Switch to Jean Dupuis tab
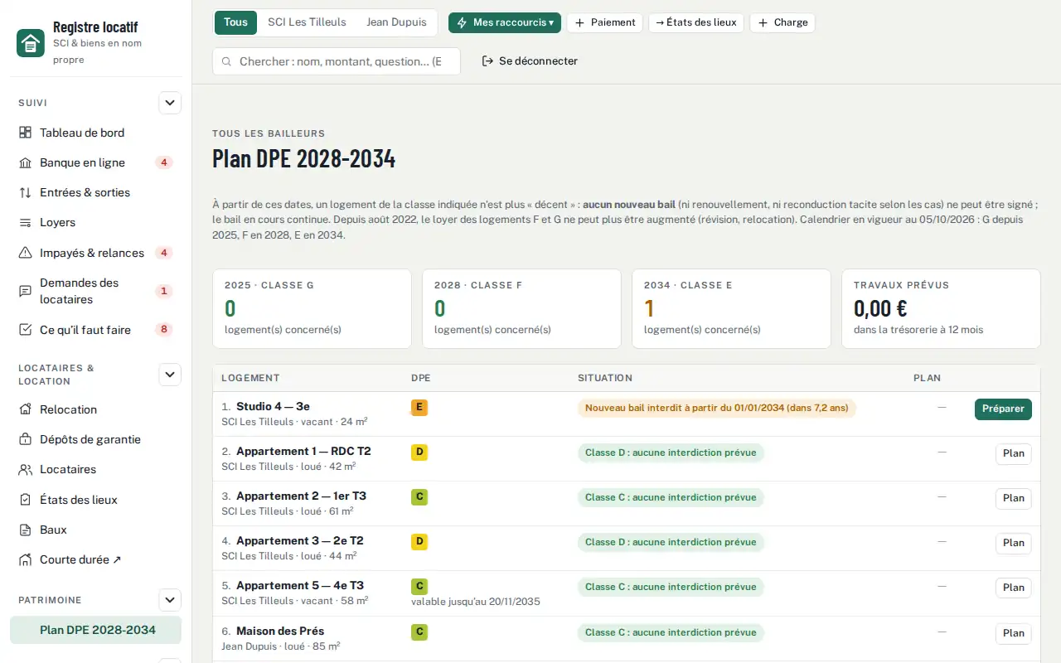This screenshot has width=1061, height=663. tap(396, 22)
